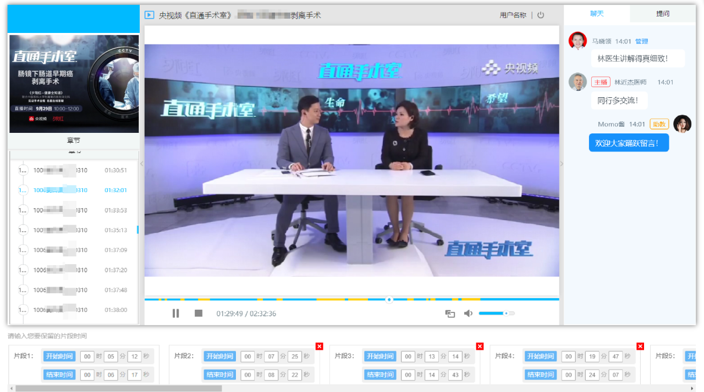The height and width of the screenshot is (392, 704).
Task: Pause the video playback
Action: [x=176, y=313]
